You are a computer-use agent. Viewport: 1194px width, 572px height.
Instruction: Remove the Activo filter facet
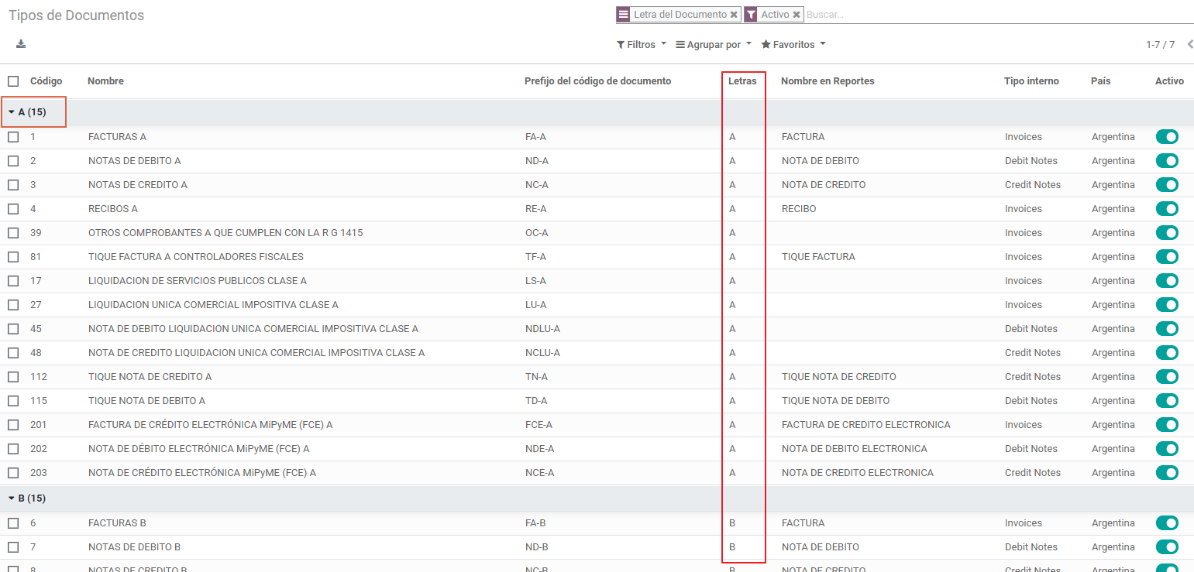797,15
